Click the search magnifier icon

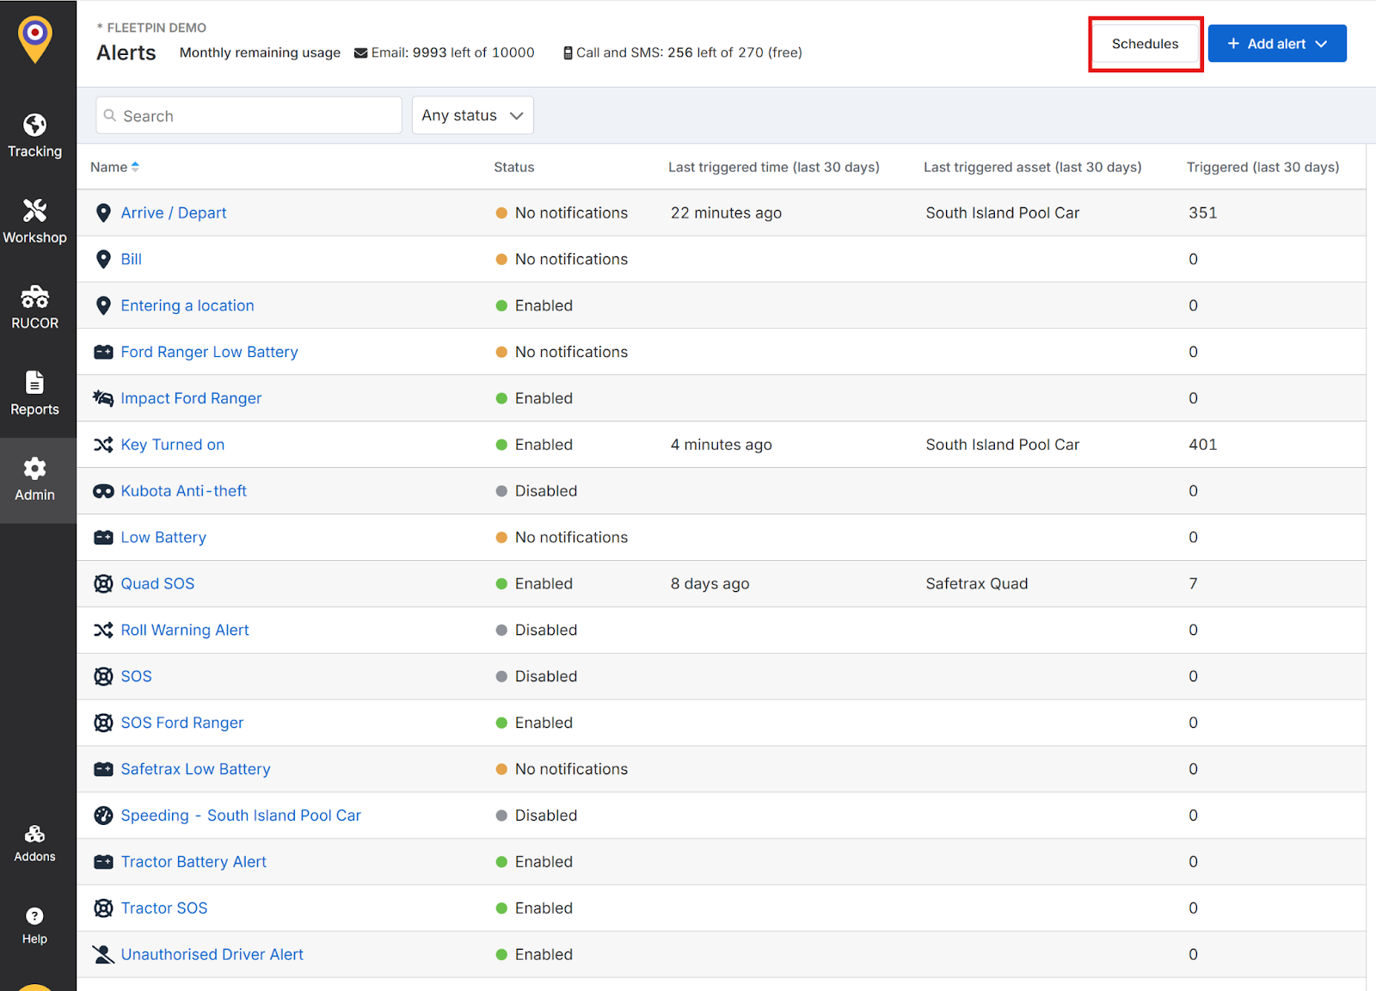(110, 115)
